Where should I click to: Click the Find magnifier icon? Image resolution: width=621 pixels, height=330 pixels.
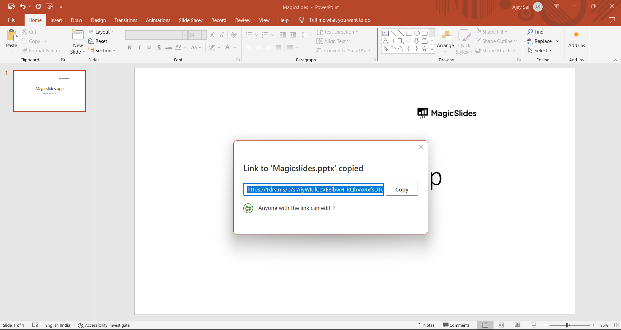tap(530, 32)
